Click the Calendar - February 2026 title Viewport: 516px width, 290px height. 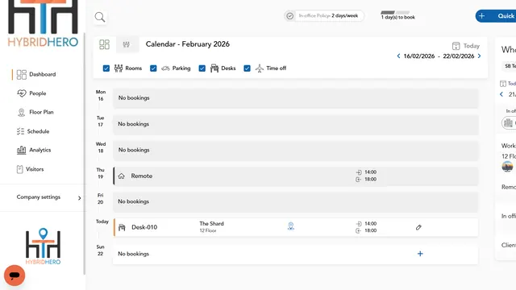click(188, 44)
